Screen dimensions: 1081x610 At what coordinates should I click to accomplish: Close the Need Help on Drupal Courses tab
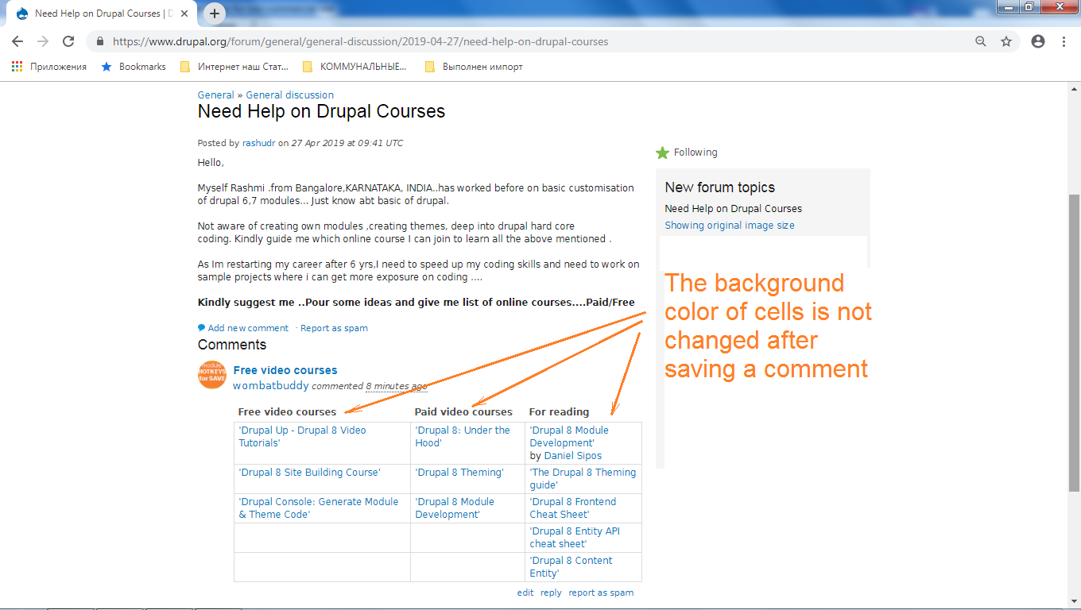point(184,14)
